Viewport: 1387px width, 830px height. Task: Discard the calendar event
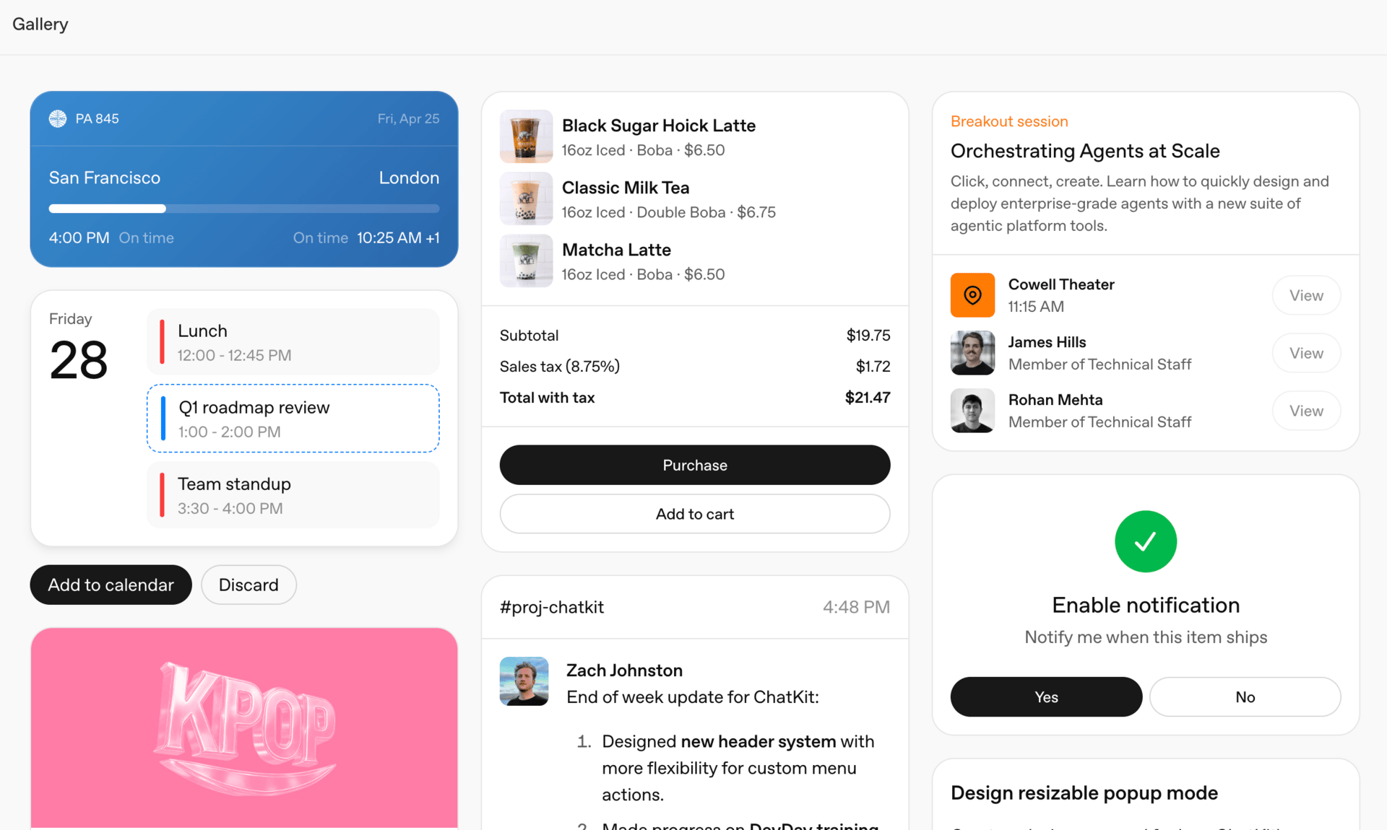pos(249,585)
